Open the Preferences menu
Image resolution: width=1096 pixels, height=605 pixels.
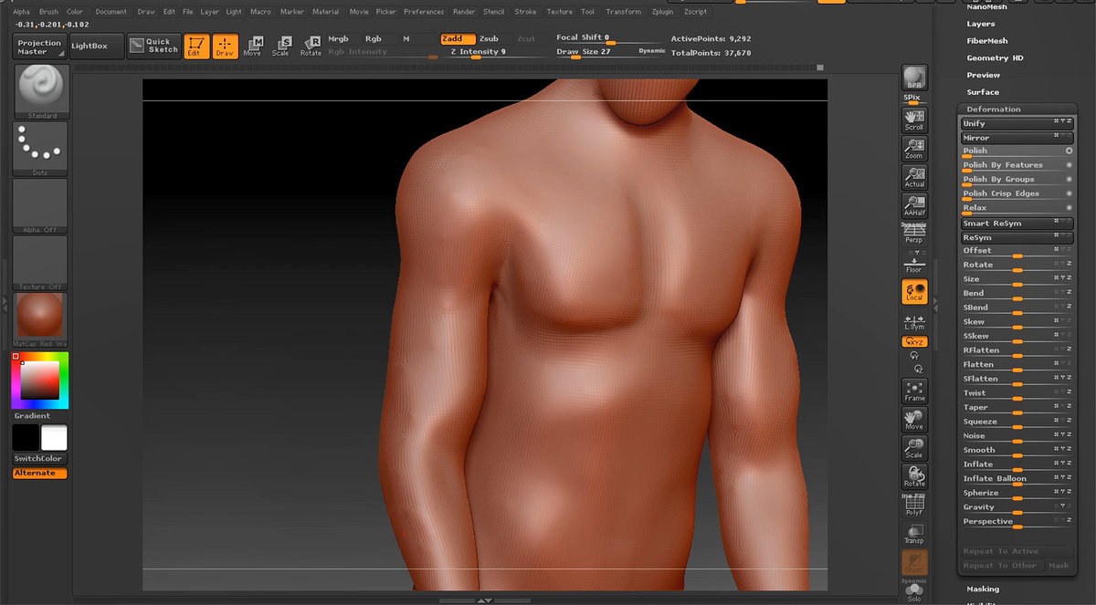[424, 12]
